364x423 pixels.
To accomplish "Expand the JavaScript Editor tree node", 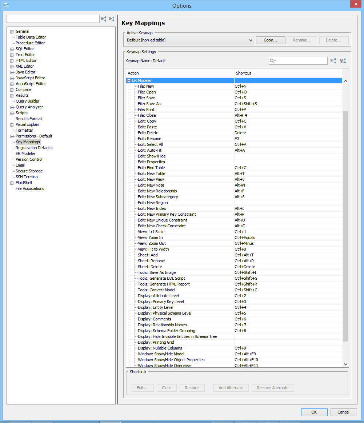I will 12,78.
